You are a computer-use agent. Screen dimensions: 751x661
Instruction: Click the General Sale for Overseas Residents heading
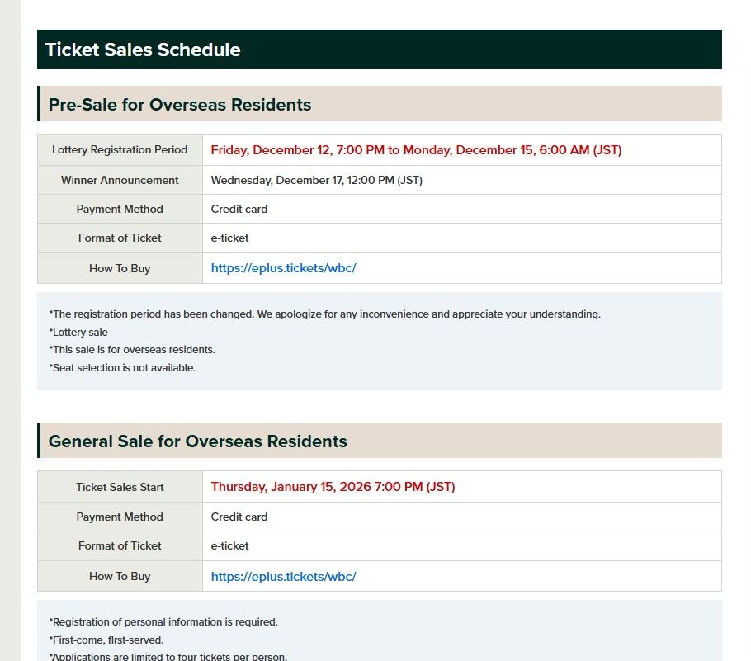197,441
